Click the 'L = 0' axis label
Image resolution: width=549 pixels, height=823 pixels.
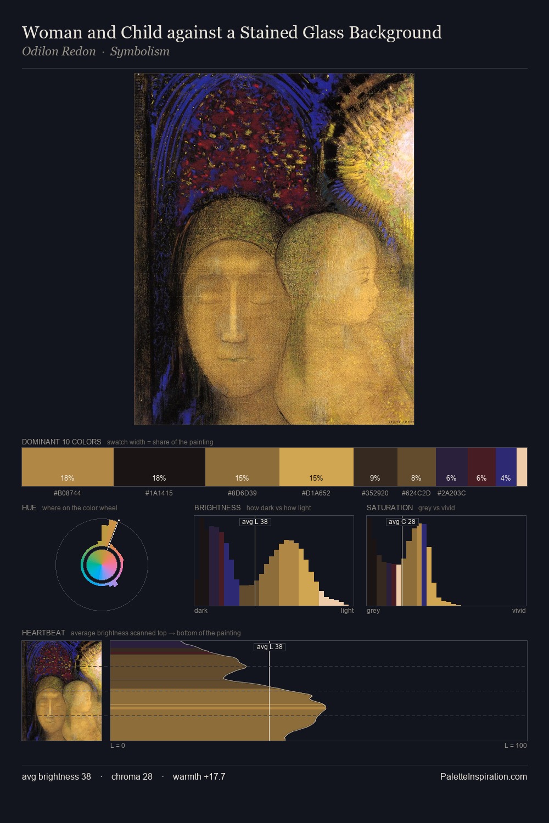point(117,746)
